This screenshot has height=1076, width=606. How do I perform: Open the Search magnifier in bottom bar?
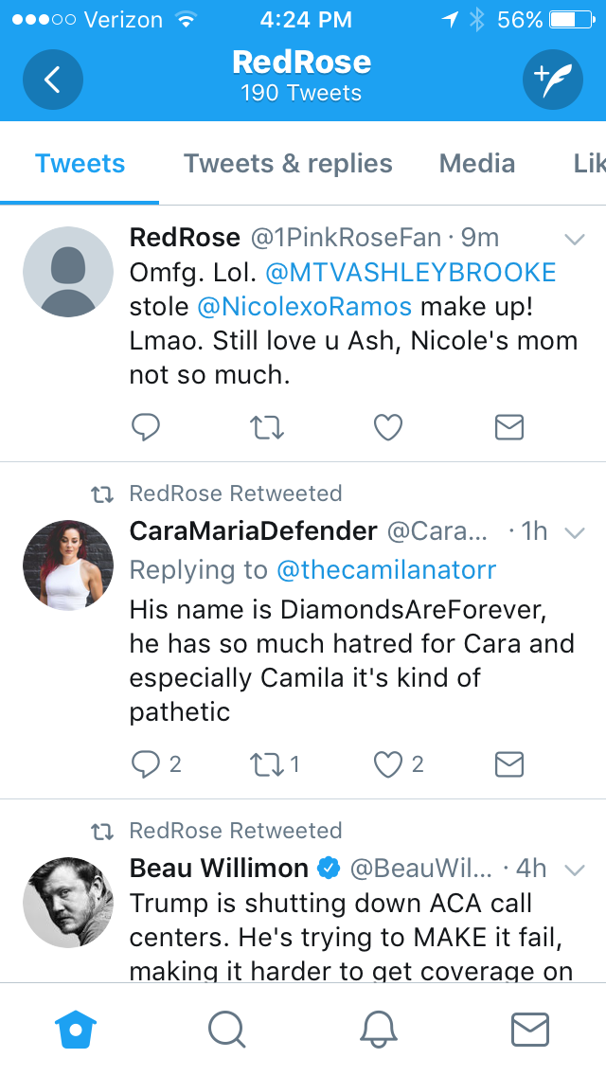(x=226, y=1030)
